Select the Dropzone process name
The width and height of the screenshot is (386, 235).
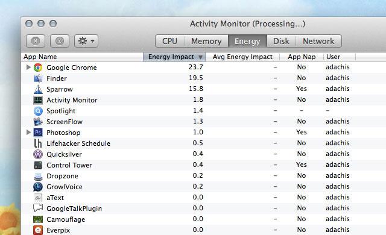[62, 176]
